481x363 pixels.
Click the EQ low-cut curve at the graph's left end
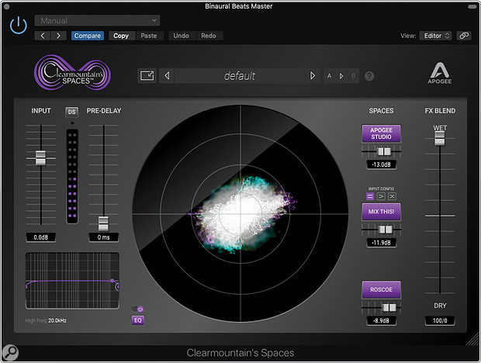[28, 285]
